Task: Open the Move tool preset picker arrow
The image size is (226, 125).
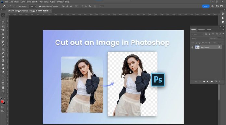Action: pyautogui.click(x=14, y=6)
